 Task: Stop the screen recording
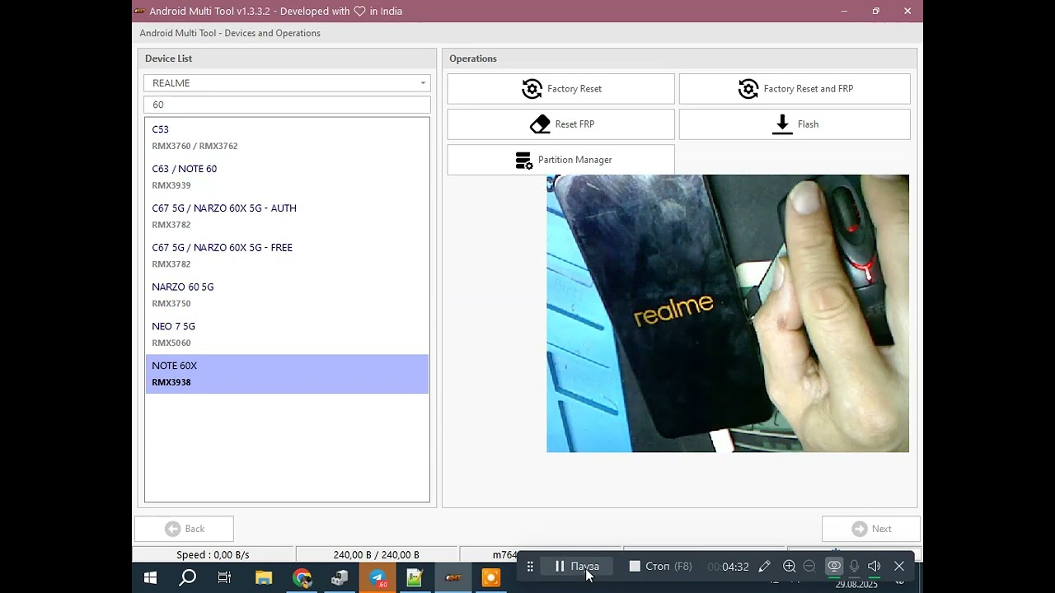click(x=660, y=567)
